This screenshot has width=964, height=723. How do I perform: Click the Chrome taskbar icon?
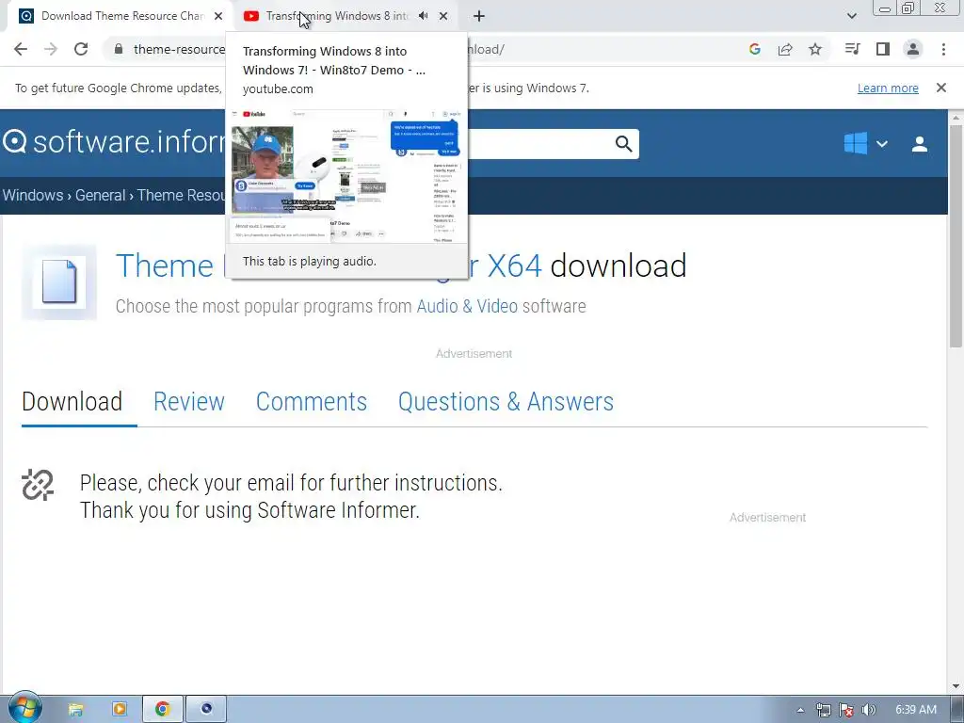162,710
